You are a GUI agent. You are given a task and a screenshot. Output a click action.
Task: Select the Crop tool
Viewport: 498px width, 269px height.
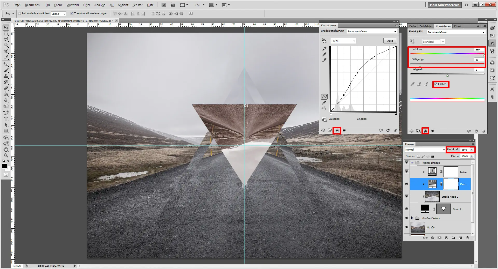(x=6, y=51)
